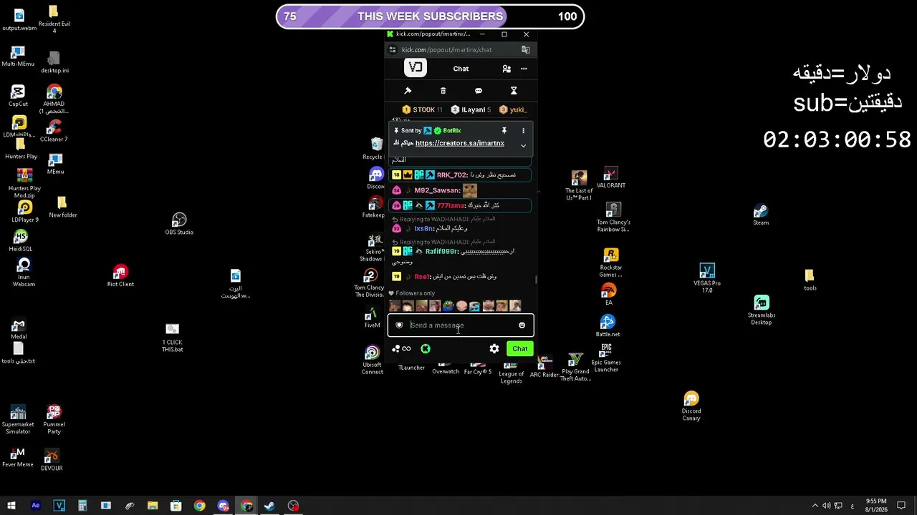Click the emoji picker in message box
Screen dimensions: 917x515
coord(522,325)
